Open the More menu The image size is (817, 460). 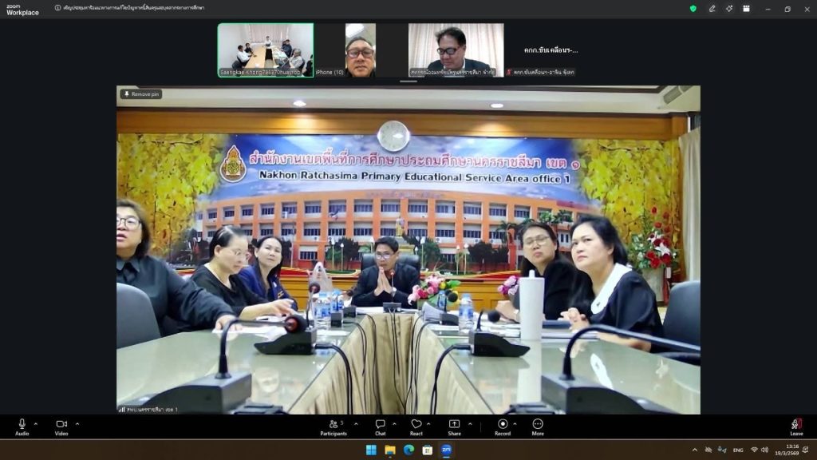538,426
